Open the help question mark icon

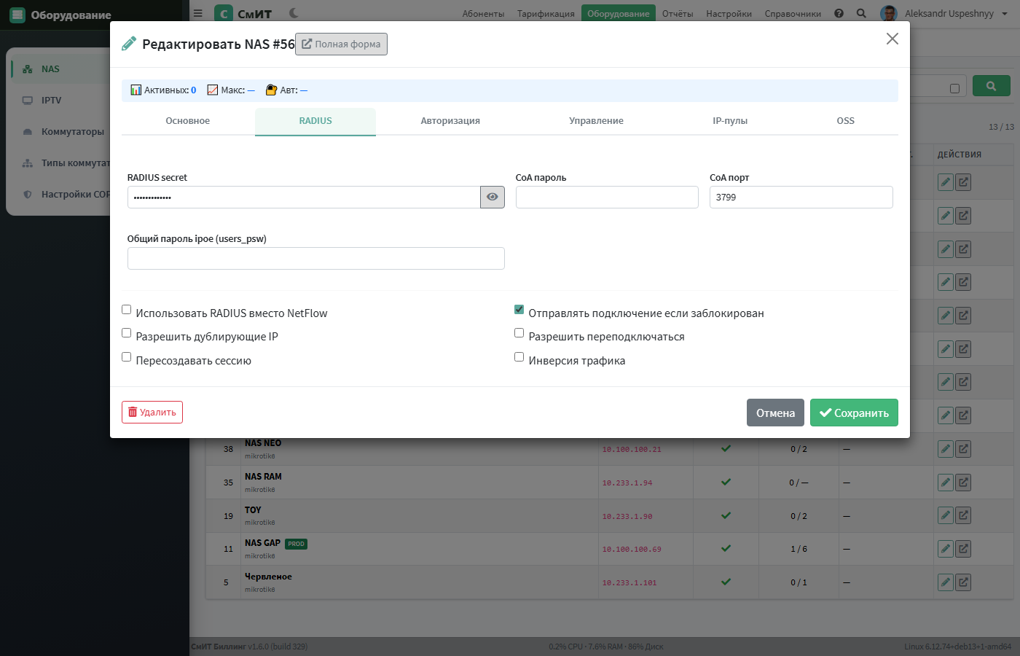839,13
